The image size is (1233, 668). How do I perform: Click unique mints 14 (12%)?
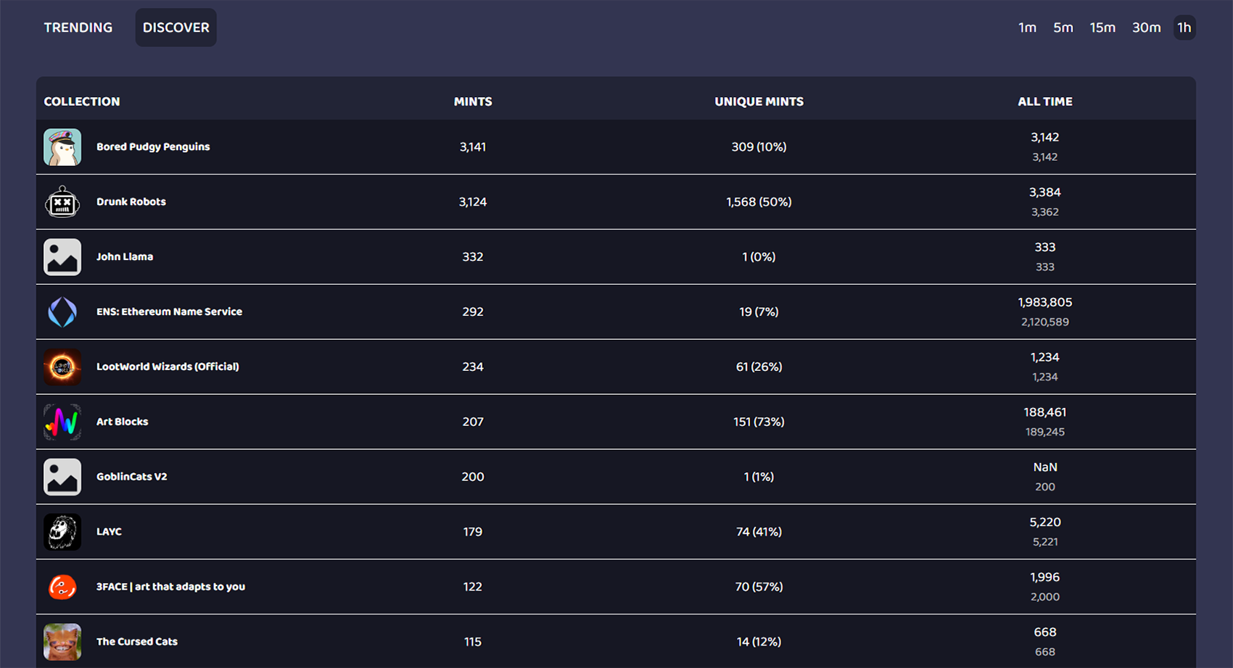pyautogui.click(x=759, y=642)
